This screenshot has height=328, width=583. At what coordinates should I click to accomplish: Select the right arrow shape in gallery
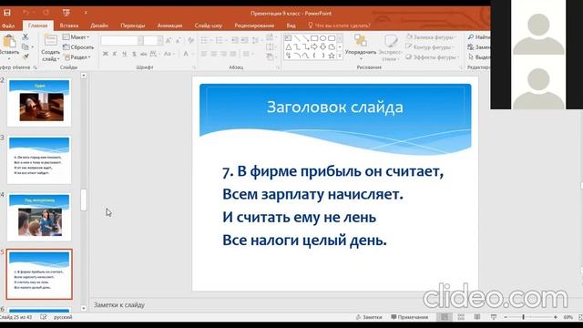click(x=314, y=47)
